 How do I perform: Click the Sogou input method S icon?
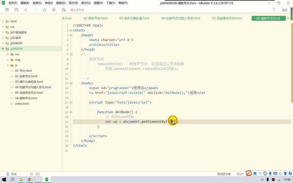click(x=249, y=173)
